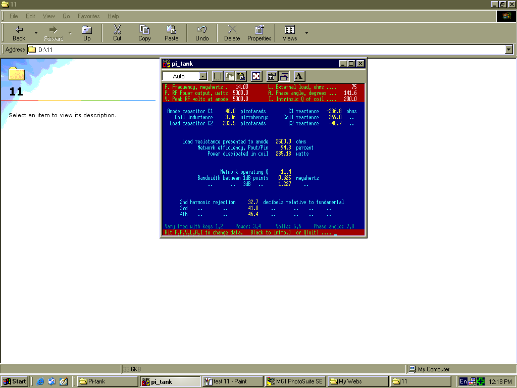Click Copy icon in pi_tank DOS toolbar

point(229,76)
